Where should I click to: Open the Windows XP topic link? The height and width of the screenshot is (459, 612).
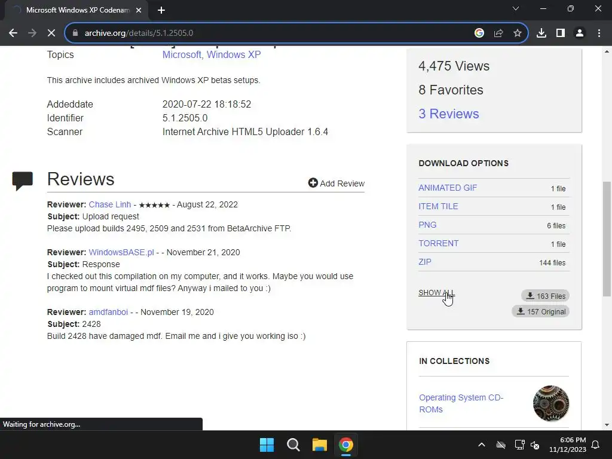coord(234,54)
